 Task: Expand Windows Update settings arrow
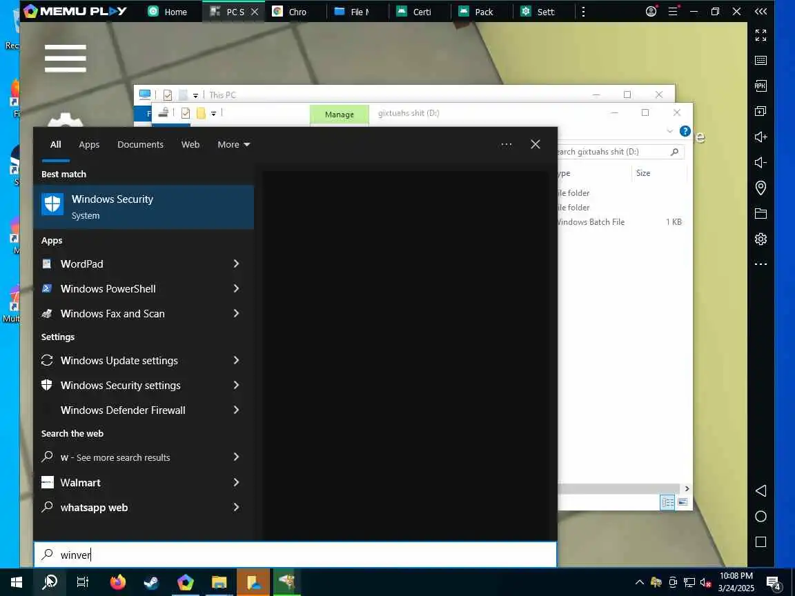tap(236, 360)
